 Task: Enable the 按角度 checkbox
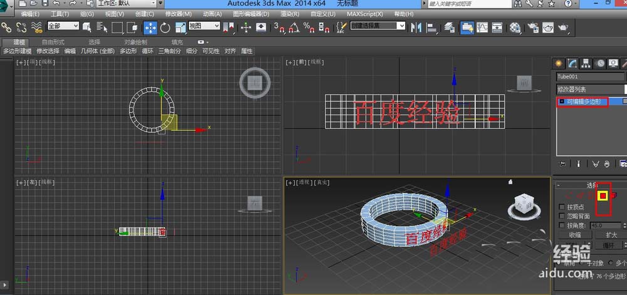[x=562, y=225]
